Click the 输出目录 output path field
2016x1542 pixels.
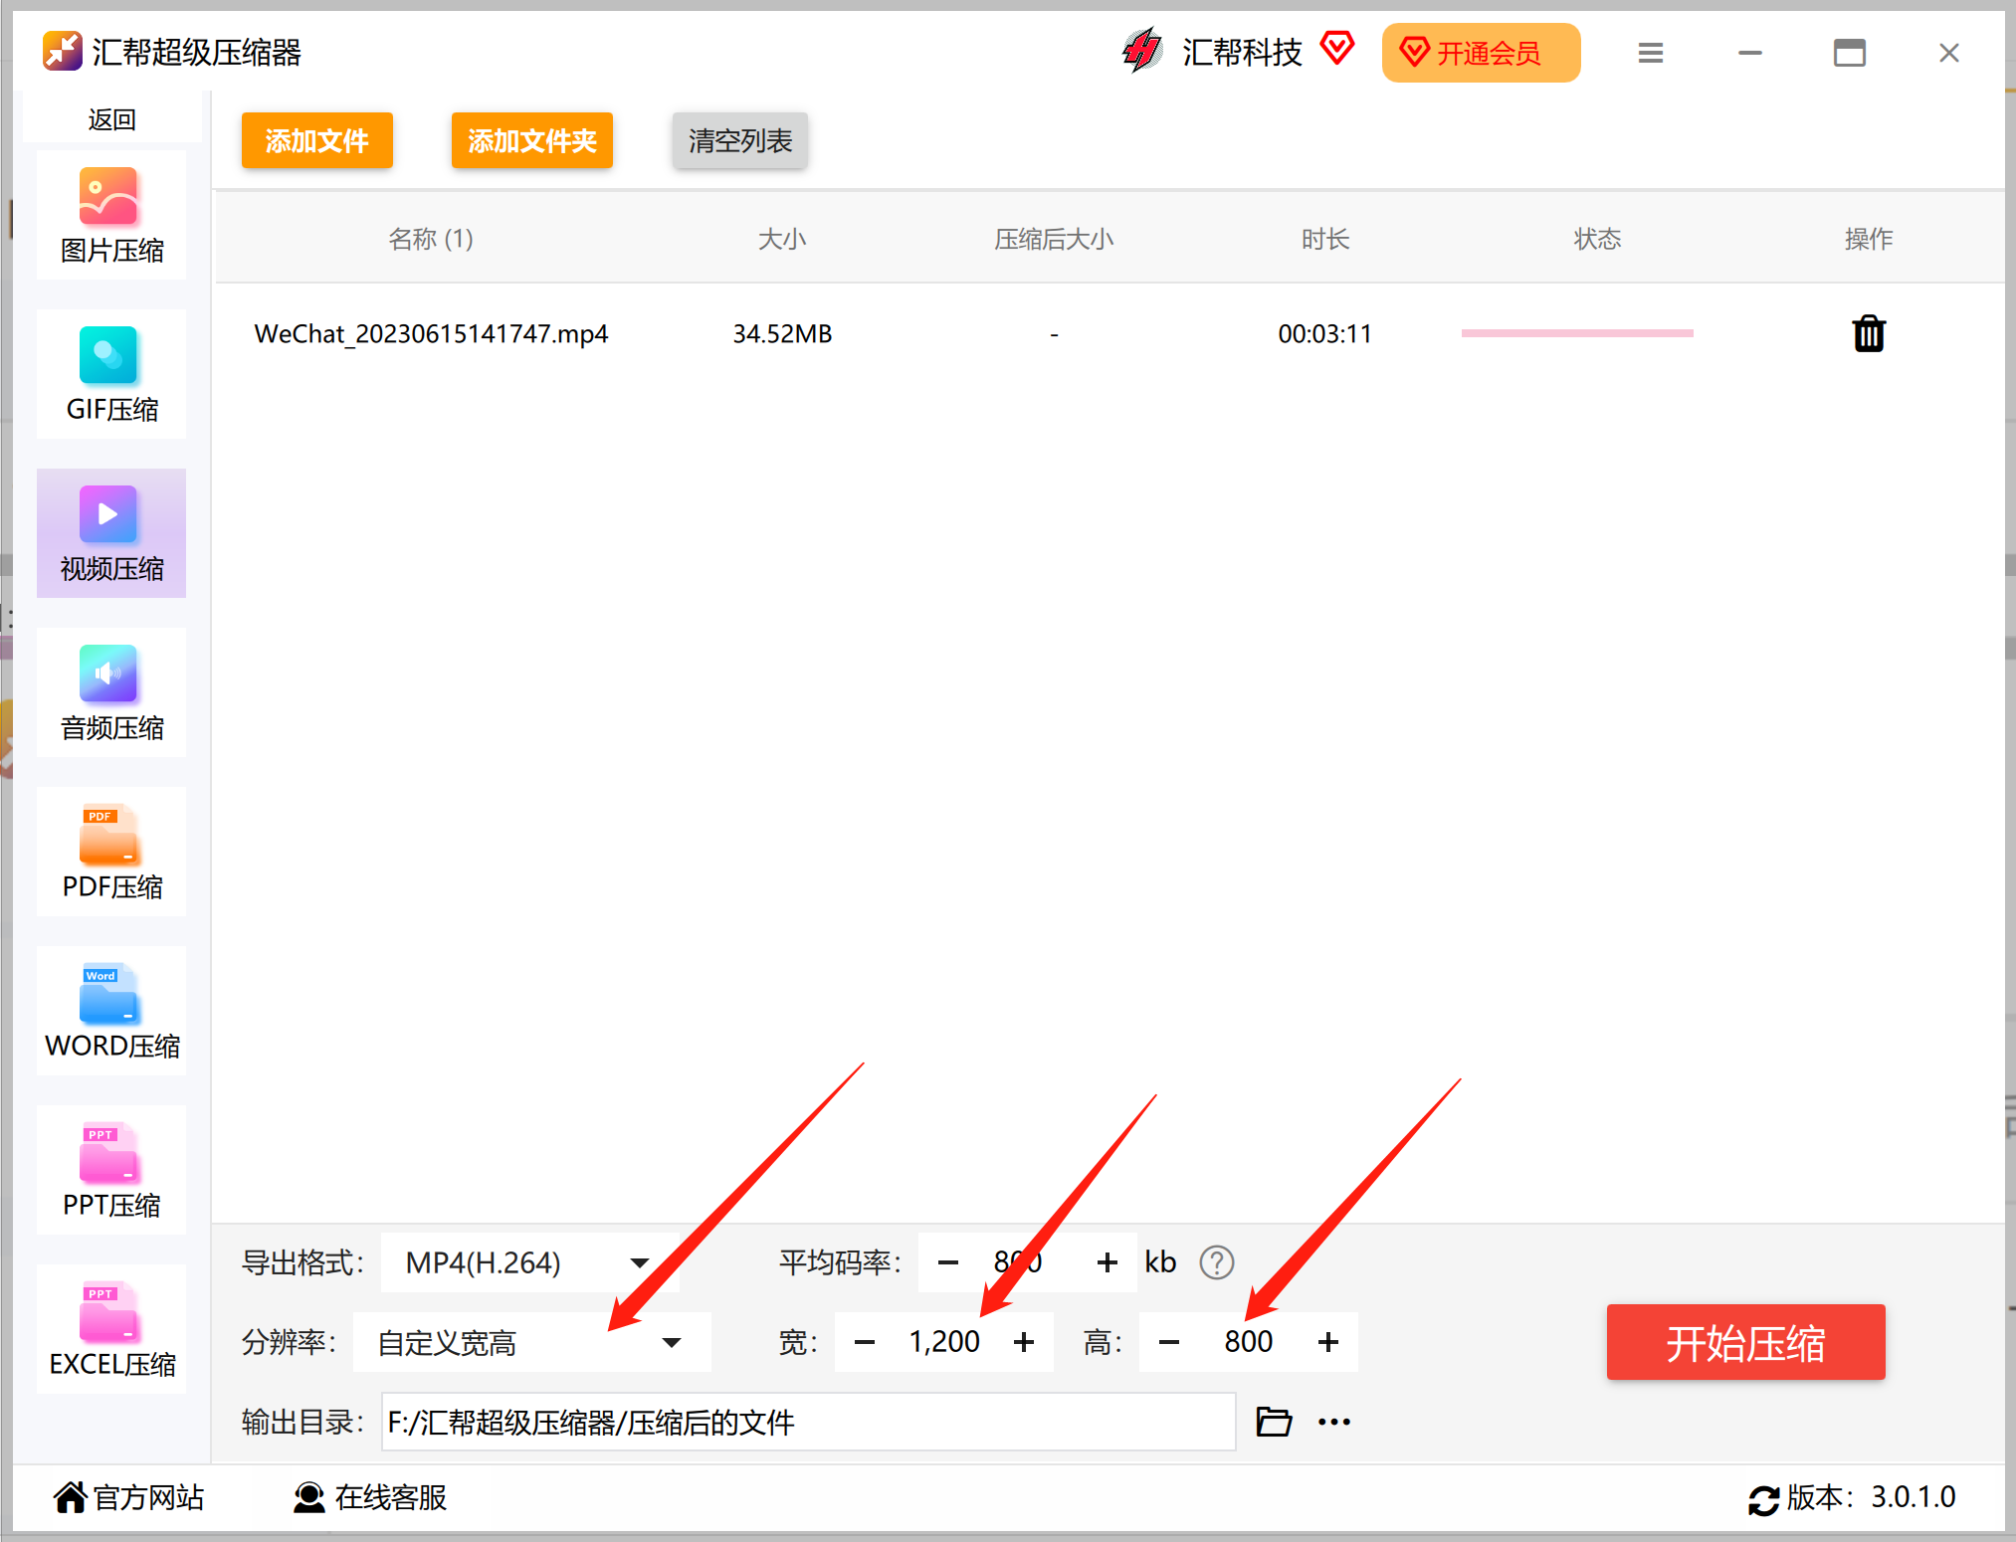click(809, 1422)
